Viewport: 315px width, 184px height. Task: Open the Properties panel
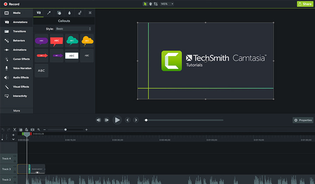point(303,120)
